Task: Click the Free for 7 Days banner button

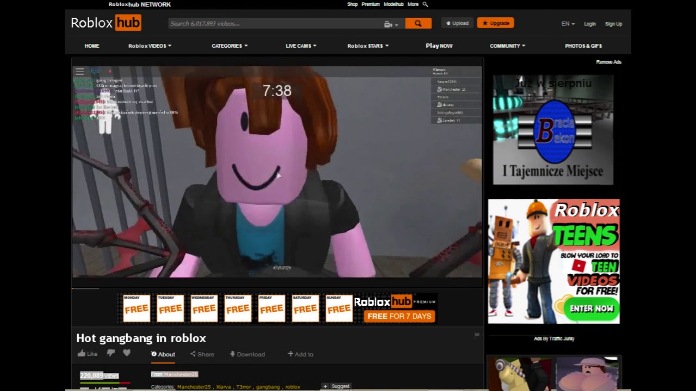Action: pyautogui.click(x=399, y=316)
